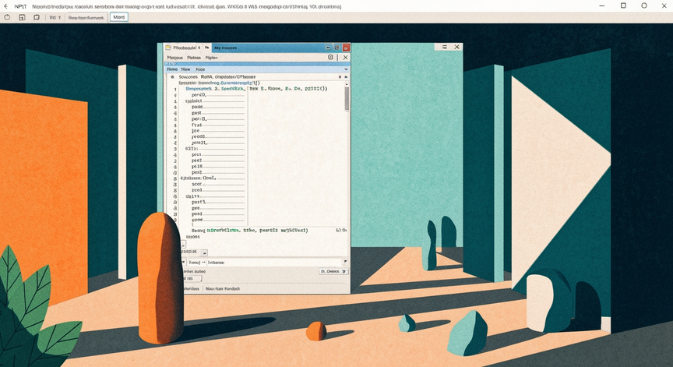Viewport: 673px width, 367px height.
Task: Open the 'Piplon' menu
Action: (211, 58)
